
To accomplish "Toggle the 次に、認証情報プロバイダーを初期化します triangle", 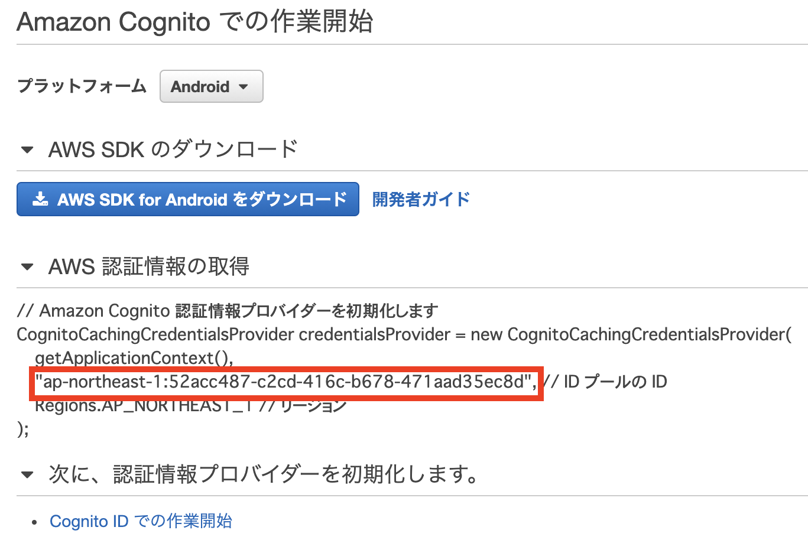I will (27, 474).
